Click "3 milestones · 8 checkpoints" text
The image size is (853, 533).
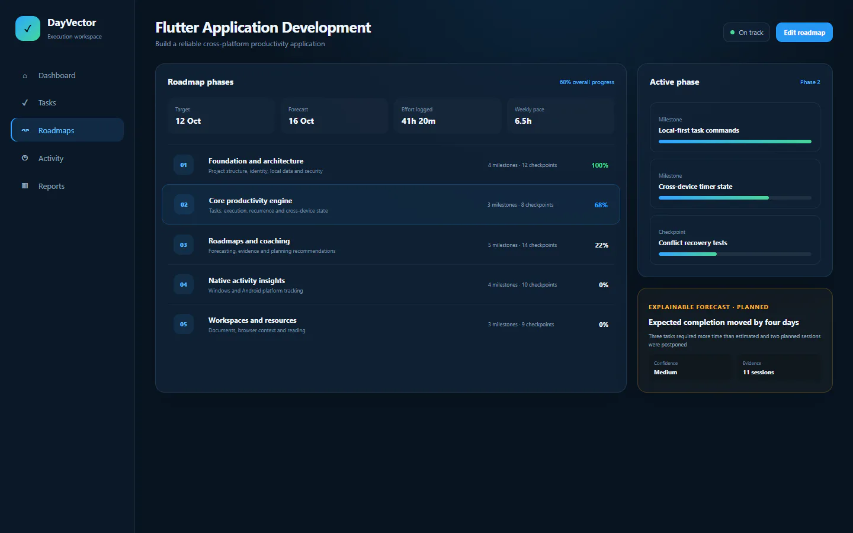tap(521, 205)
